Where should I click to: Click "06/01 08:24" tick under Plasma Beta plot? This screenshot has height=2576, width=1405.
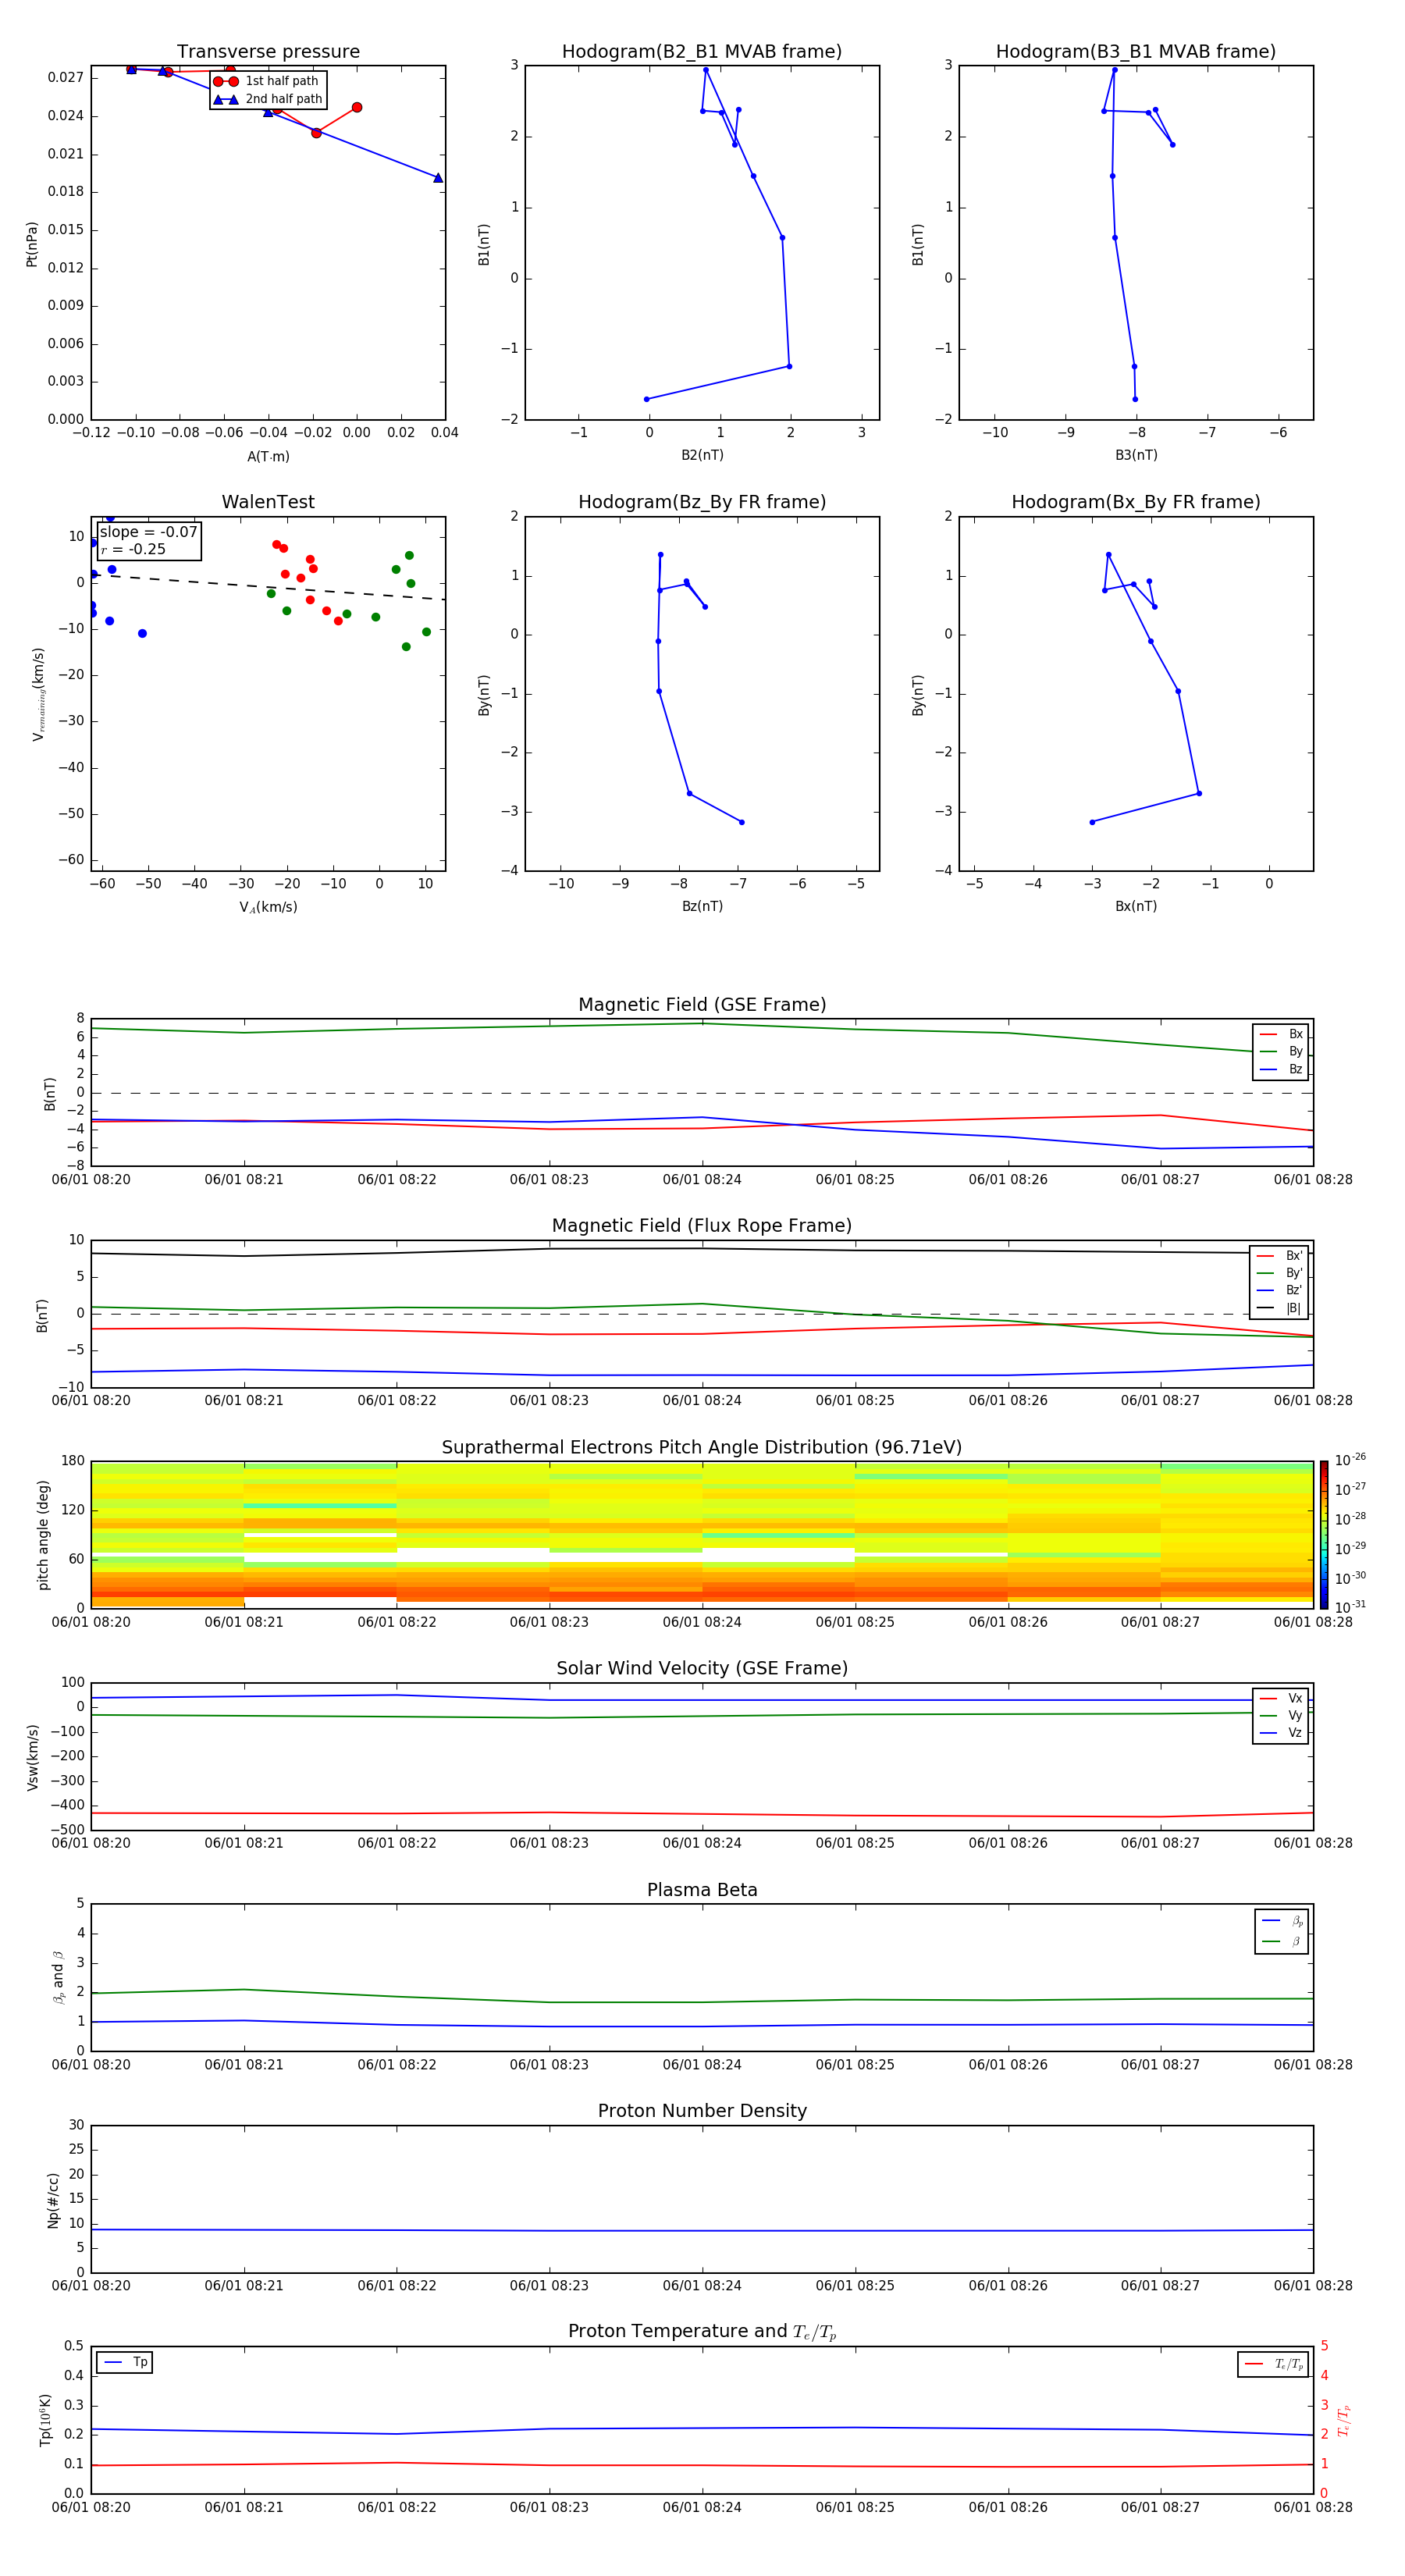click(x=702, y=2065)
